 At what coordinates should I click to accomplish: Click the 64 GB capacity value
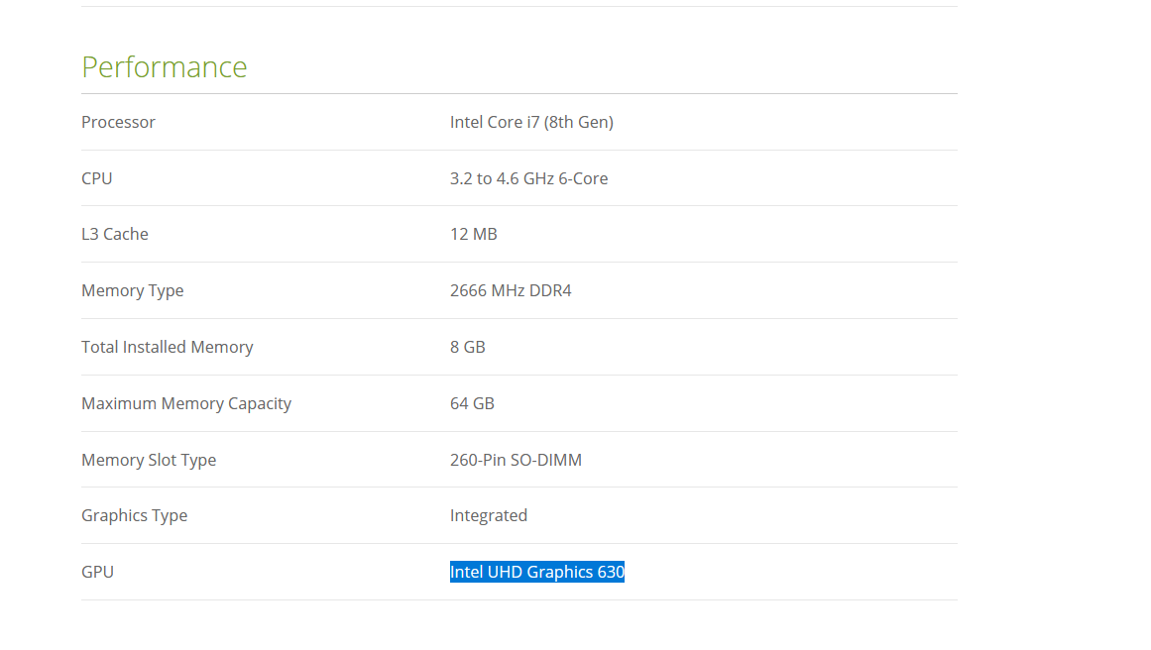coord(472,403)
